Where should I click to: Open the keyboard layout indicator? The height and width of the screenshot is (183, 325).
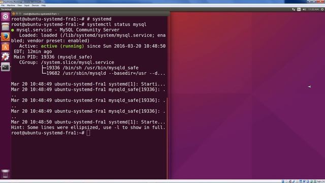click(299, 9)
